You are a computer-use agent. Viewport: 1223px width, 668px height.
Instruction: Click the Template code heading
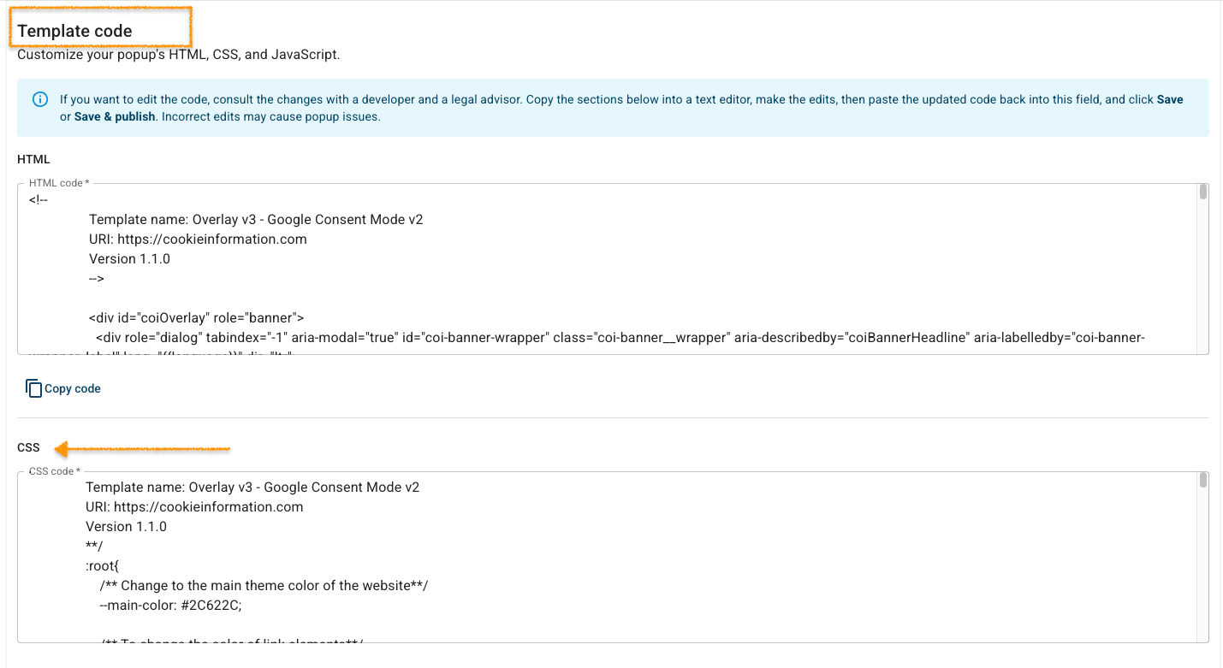pos(74,32)
